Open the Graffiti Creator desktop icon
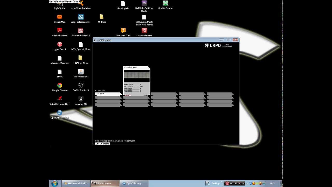This screenshot has height=187, width=332. click(x=165, y=5)
